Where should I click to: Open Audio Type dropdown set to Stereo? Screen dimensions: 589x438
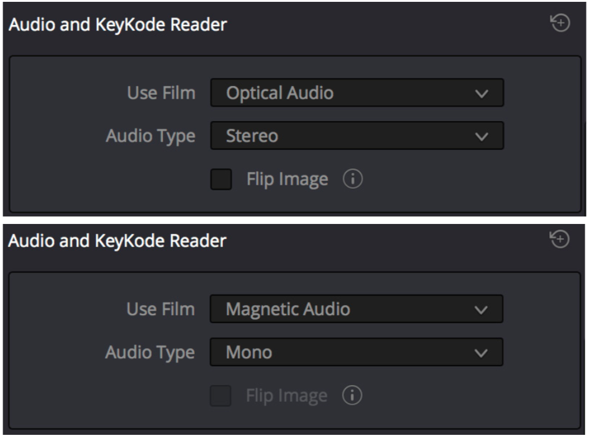click(357, 135)
